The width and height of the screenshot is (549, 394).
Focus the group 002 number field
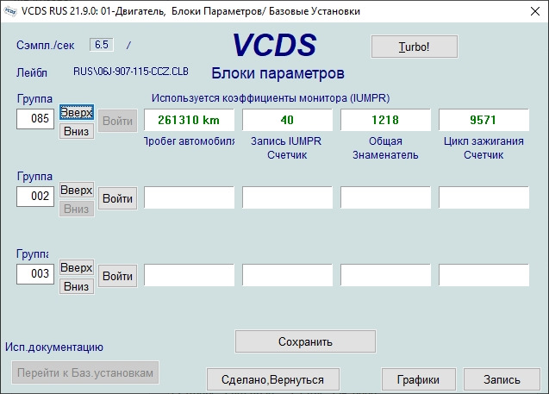[x=35, y=196]
